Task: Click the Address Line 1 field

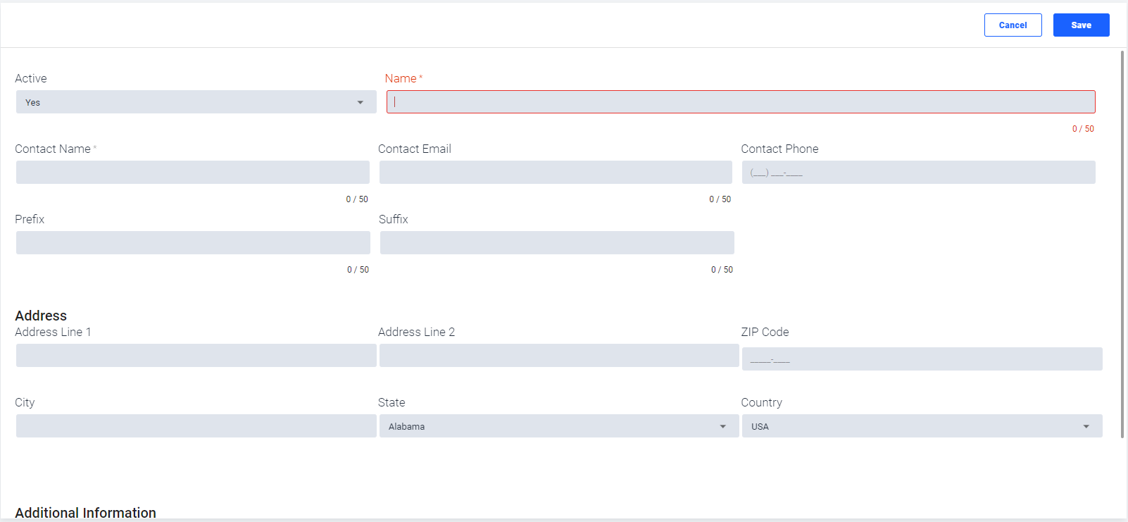Action: click(196, 356)
